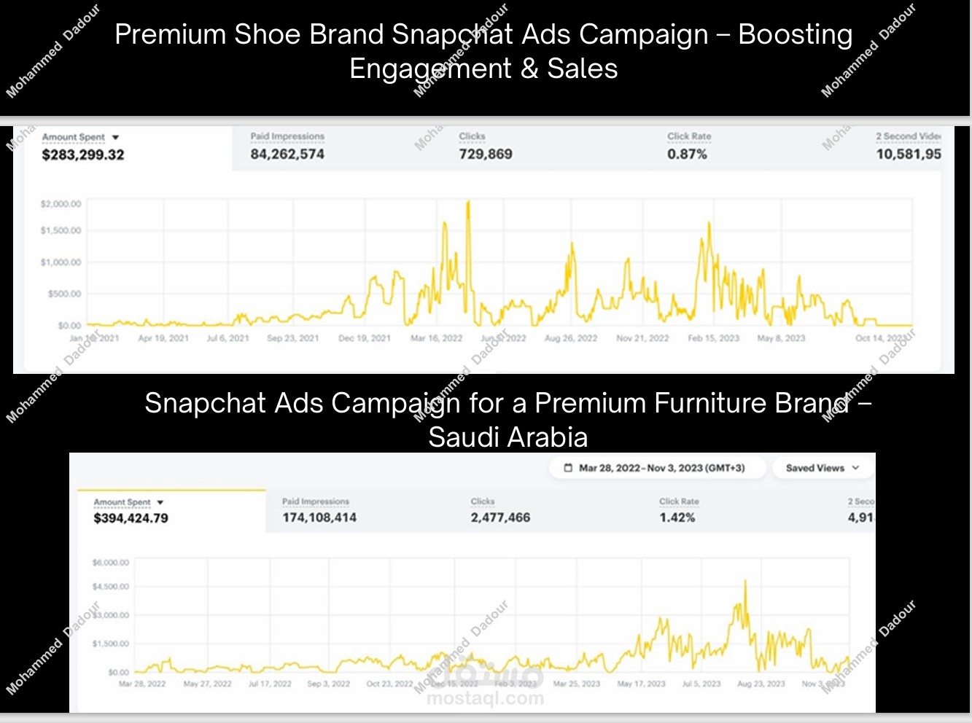
Task: Click the $4,500 spending spike on the furniture chart
Action: tap(745, 580)
